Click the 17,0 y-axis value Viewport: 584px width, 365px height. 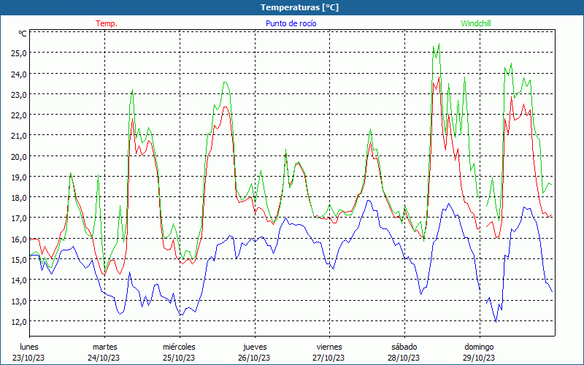coord(19,218)
